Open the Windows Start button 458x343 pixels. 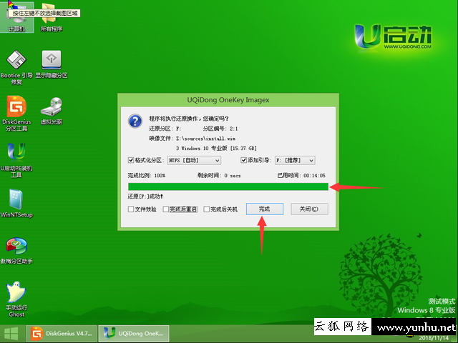click(11, 334)
